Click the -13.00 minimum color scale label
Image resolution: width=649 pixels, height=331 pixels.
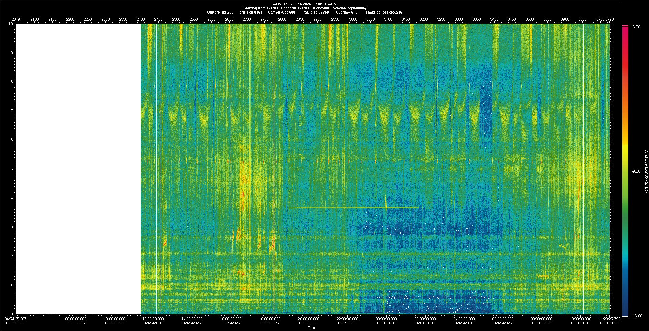point(636,316)
